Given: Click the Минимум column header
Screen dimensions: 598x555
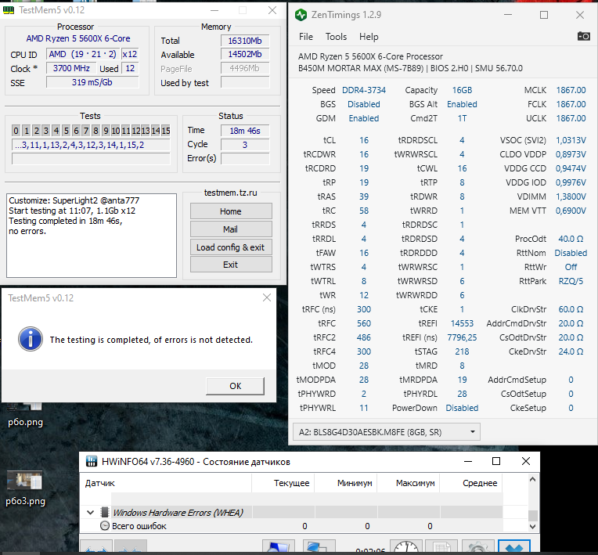Looking at the screenshot, I should click(346, 483).
